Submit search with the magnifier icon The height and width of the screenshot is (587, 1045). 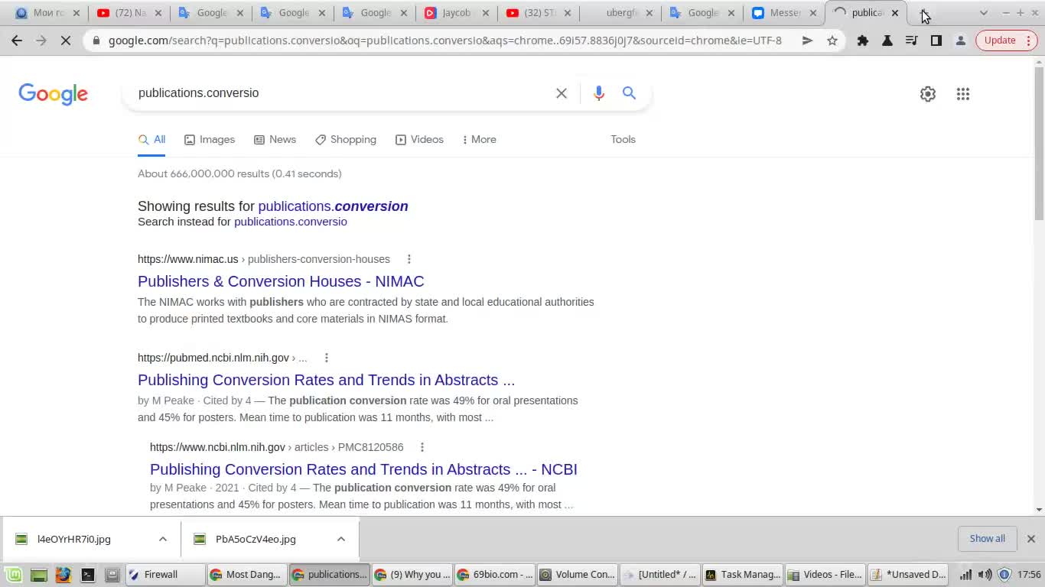pyautogui.click(x=629, y=93)
